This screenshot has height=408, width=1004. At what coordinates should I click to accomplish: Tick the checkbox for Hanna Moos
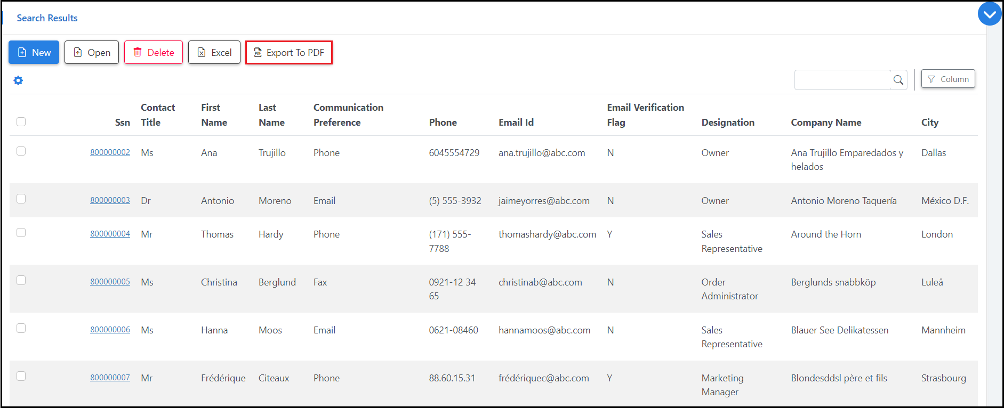click(21, 329)
